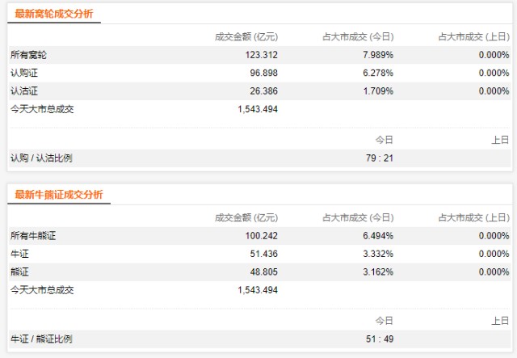
Task: Click the 牛证 row label
Action: click(19, 254)
